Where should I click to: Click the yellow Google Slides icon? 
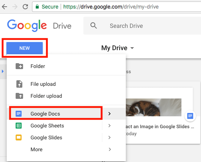[x=19, y=137]
